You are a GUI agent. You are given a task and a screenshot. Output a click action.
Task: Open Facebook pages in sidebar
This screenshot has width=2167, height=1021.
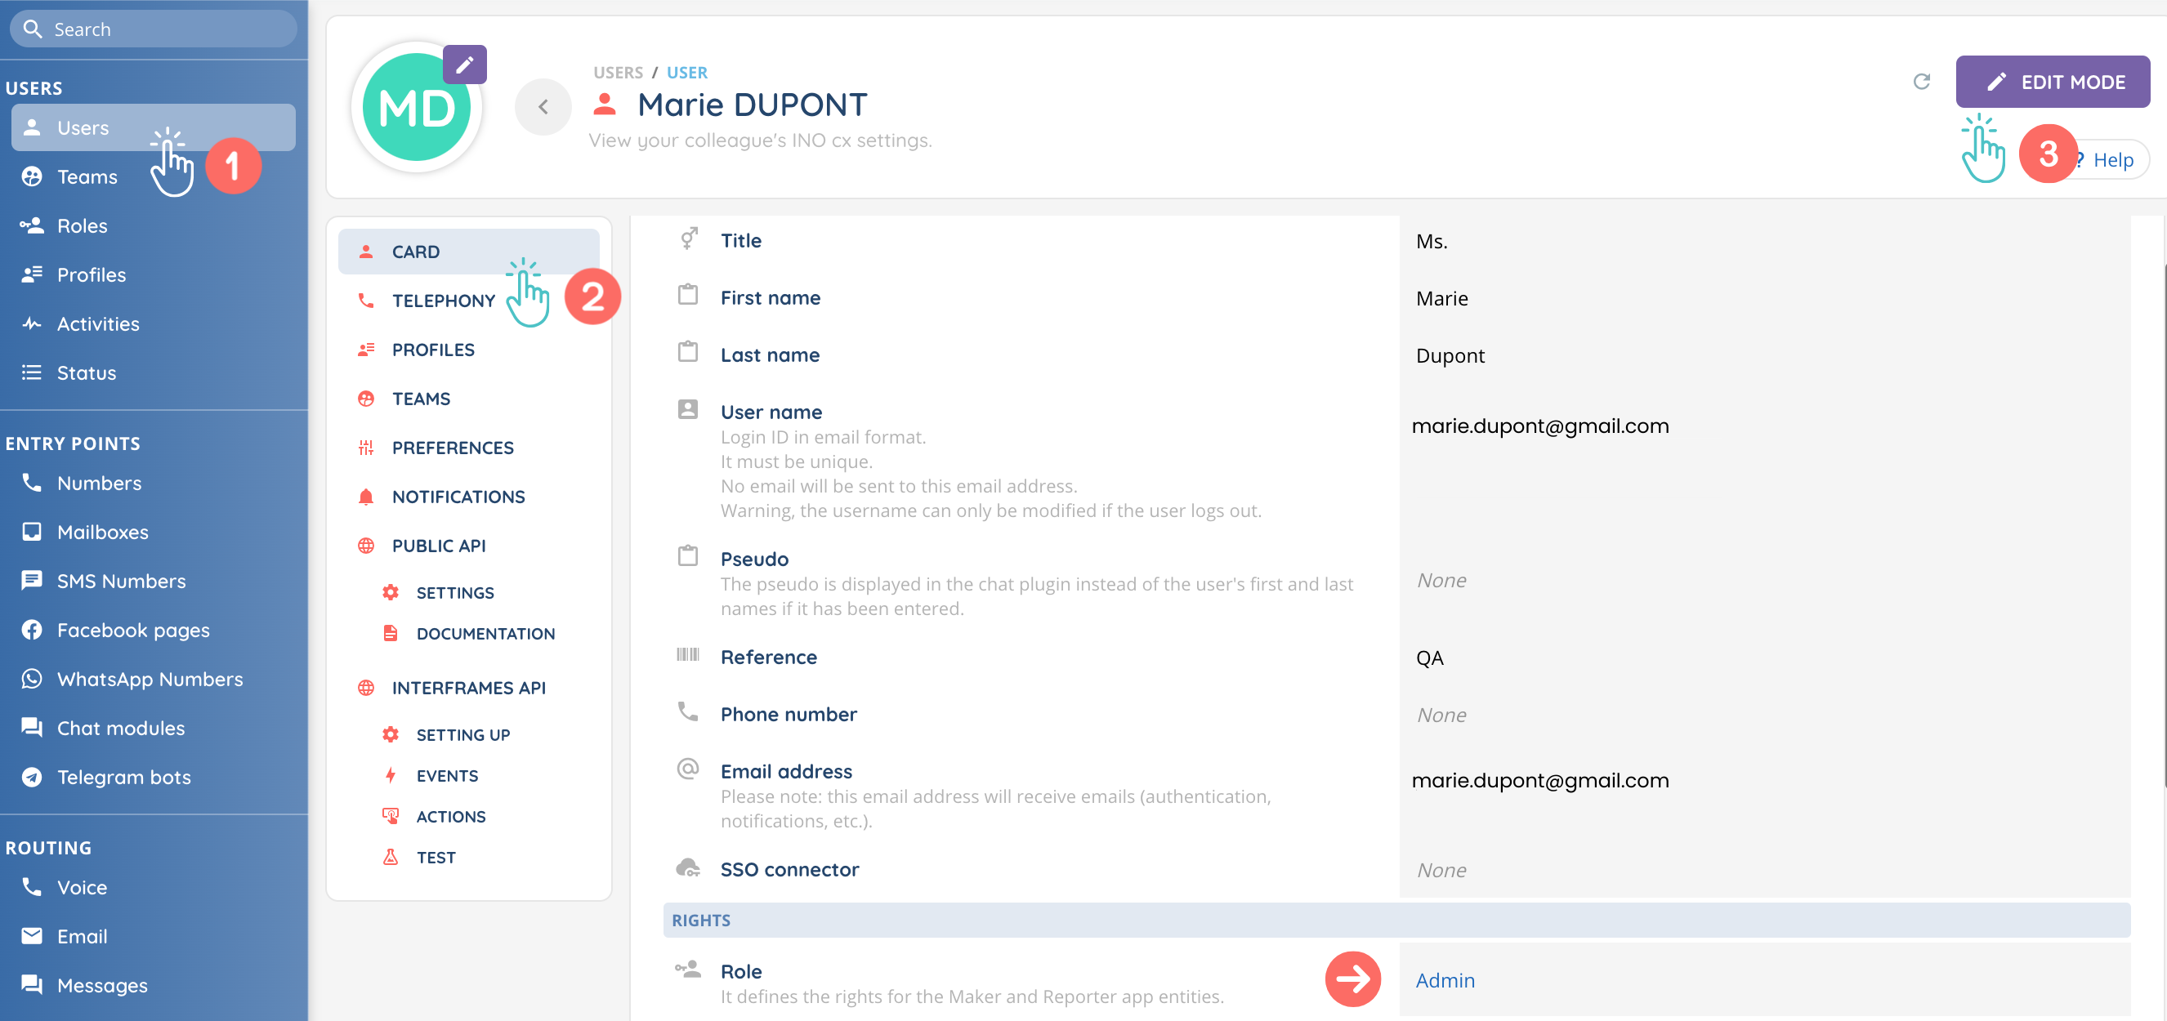(x=133, y=630)
